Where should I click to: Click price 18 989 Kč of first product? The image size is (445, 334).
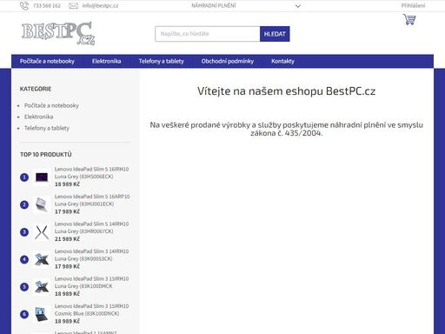[67, 184]
